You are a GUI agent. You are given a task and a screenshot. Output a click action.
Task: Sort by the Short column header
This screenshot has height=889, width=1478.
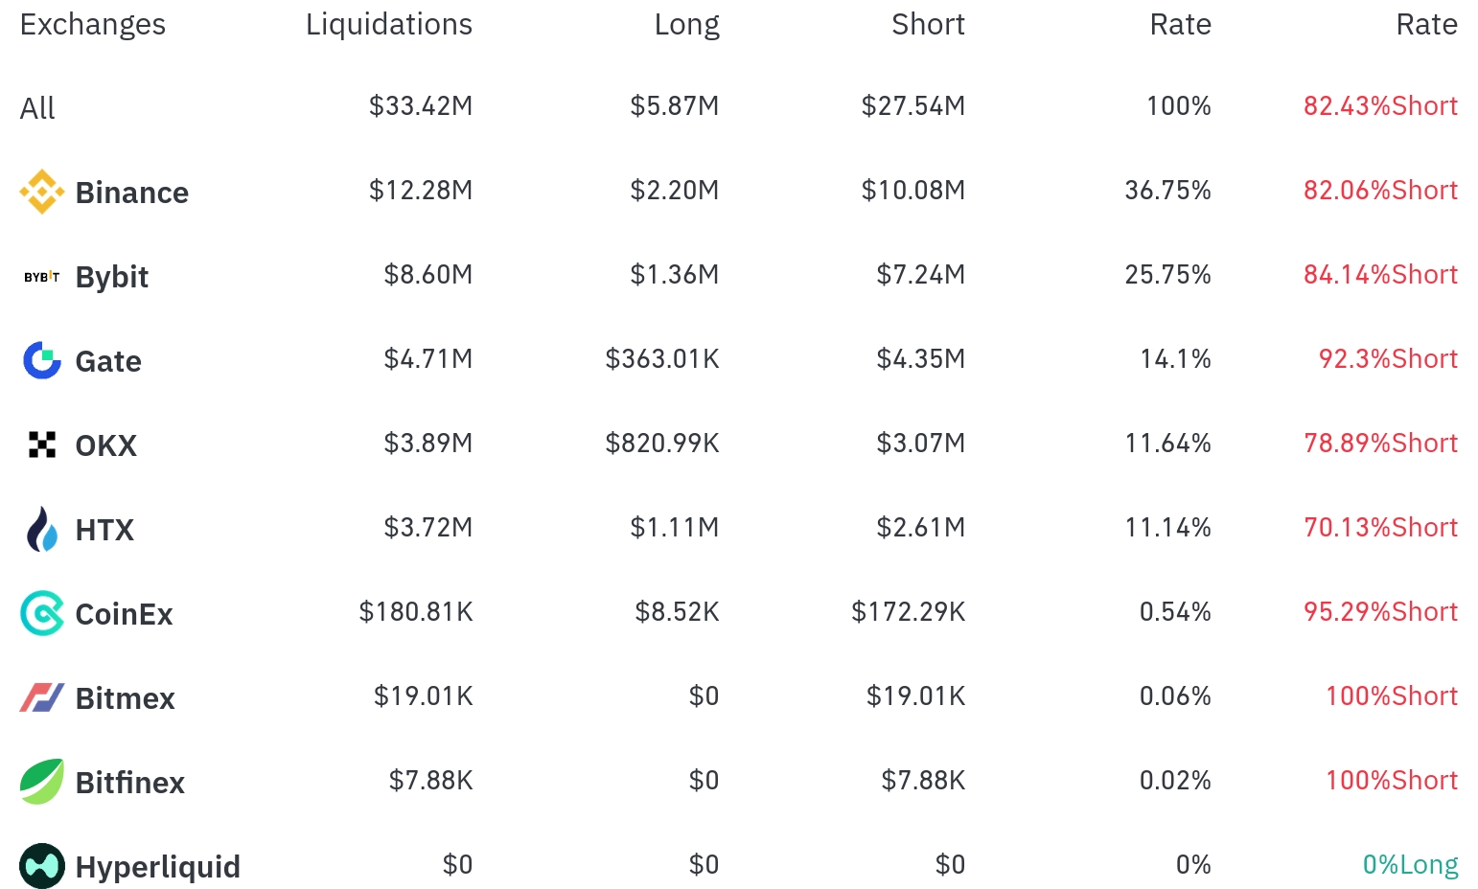928,24
